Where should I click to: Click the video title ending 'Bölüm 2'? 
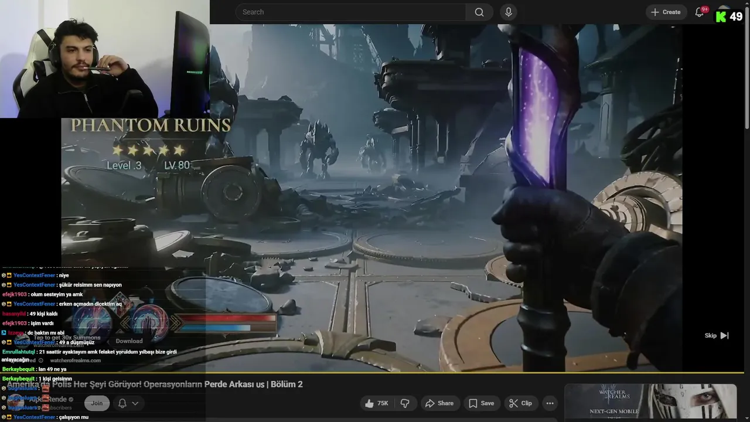click(155, 384)
